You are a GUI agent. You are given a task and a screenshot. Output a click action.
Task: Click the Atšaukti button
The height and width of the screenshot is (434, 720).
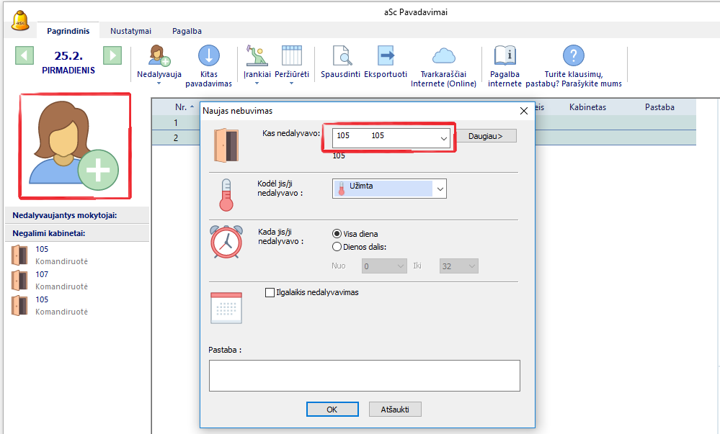[395, 409]
